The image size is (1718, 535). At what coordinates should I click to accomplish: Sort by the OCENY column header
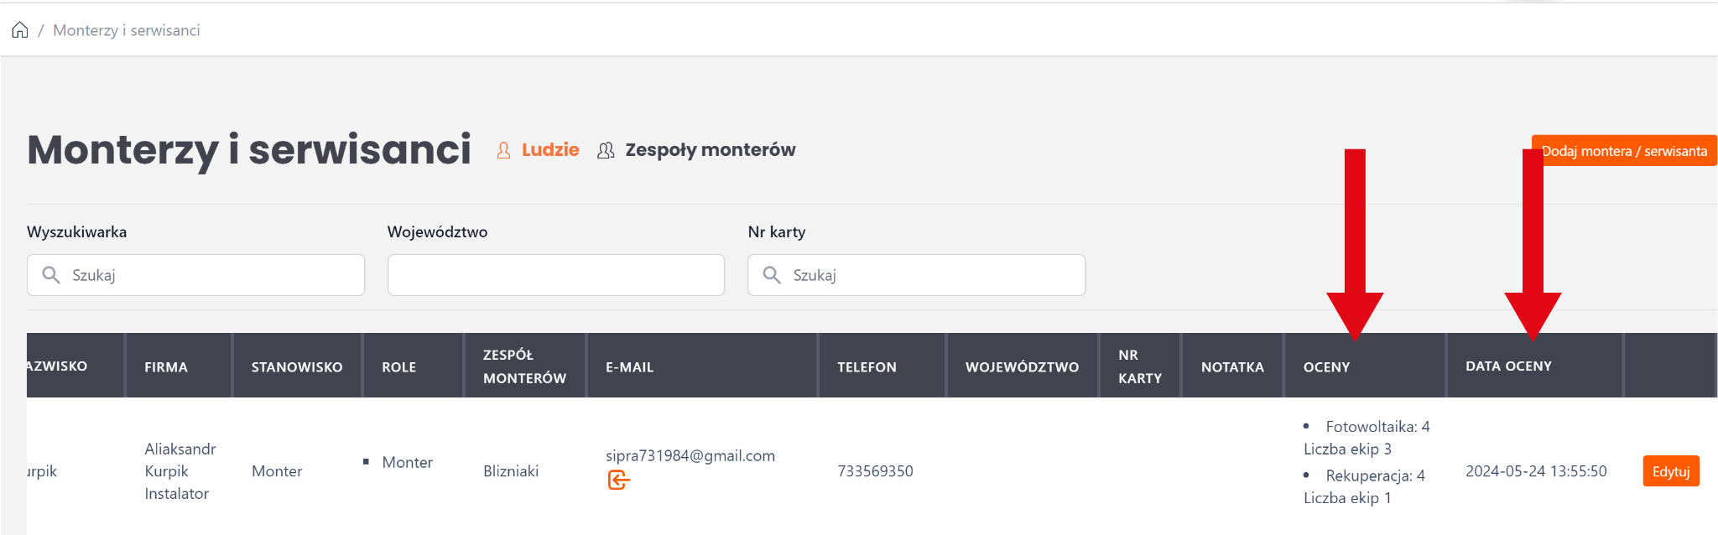pos(1326,367)
